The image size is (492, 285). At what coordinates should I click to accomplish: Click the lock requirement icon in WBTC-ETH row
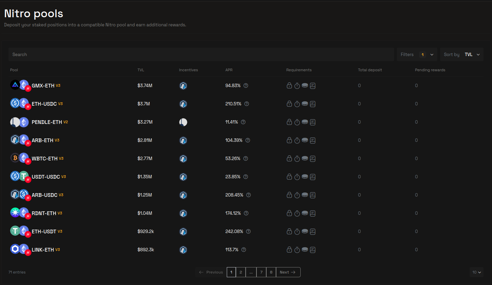289,158
